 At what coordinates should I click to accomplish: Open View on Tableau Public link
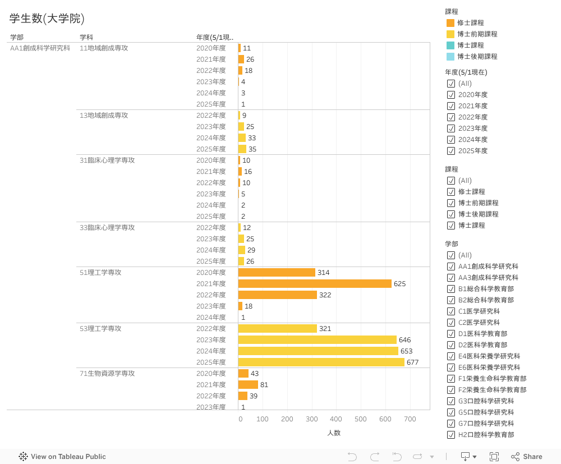[68, 457]
